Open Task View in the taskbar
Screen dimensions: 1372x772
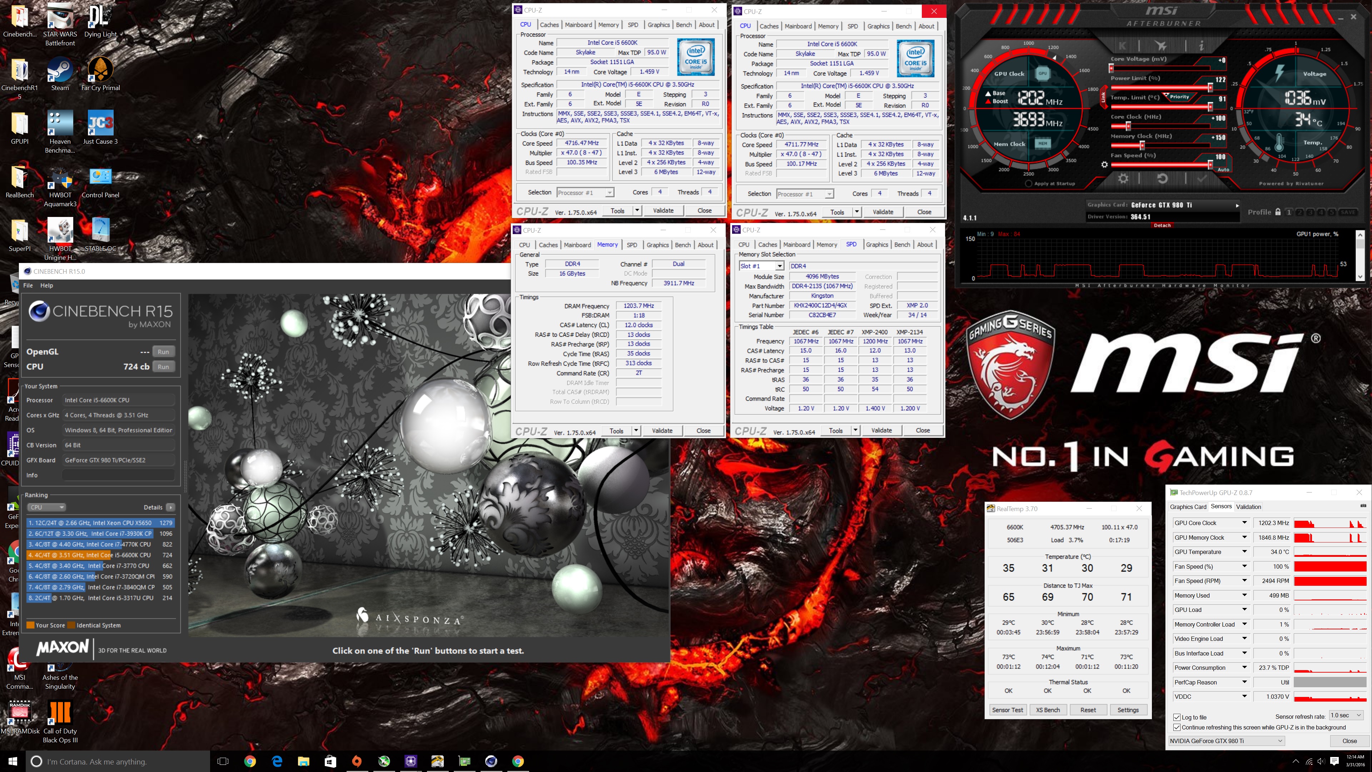[x=223, y=761]
